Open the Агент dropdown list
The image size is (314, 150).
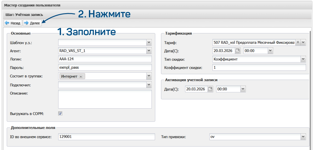click(149, 51)
